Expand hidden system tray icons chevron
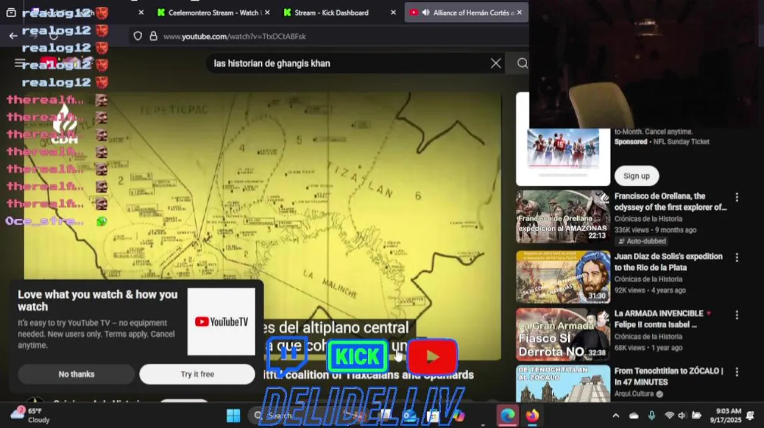Image resolution: width=764 pixels, height=428 pixels. (x=616, y=416)
